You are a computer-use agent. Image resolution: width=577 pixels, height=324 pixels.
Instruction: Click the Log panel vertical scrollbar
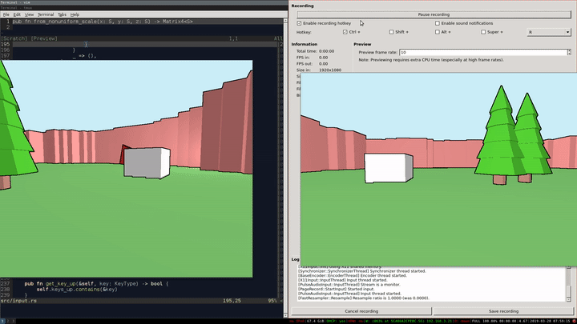571,282
